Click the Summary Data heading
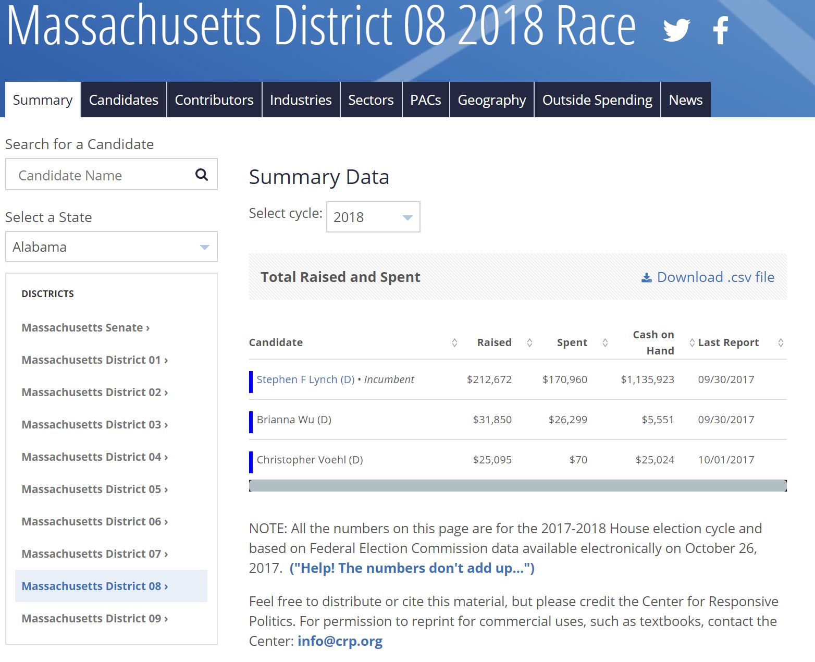The width and height of the screenshot is (815, 662). 319,177
